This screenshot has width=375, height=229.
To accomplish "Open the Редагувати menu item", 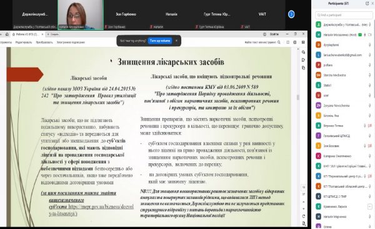I will click(x=24, y=43).
